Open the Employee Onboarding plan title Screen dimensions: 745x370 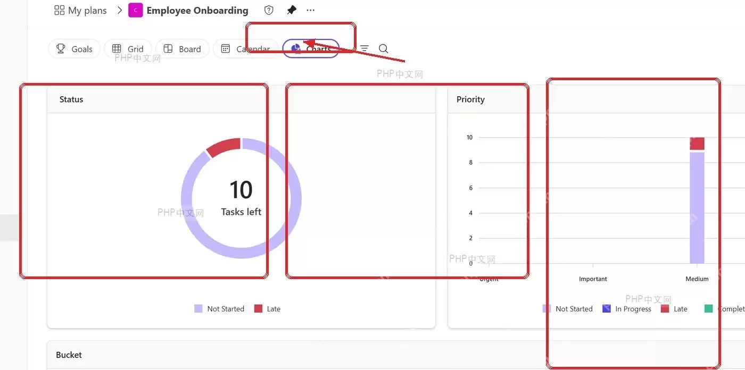tap(197, 11)
